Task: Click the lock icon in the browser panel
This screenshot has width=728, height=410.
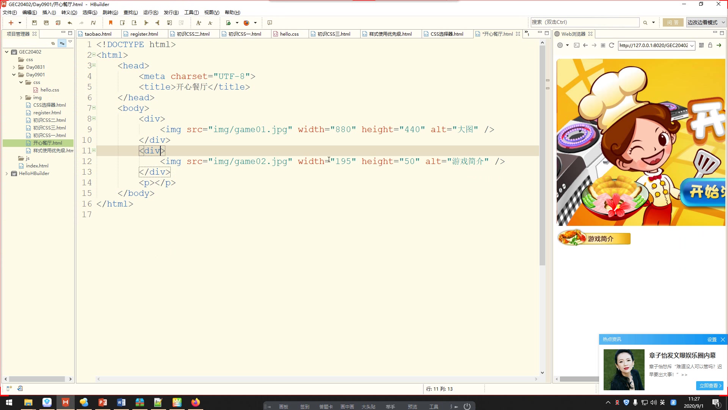Action: click(710, 45)
